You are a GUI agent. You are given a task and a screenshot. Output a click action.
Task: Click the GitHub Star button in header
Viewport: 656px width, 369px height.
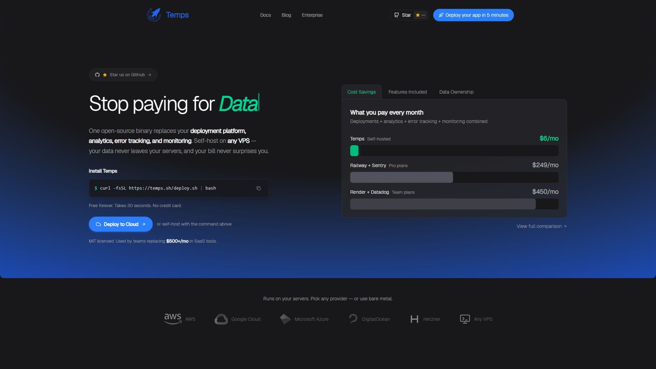(410, 15)
